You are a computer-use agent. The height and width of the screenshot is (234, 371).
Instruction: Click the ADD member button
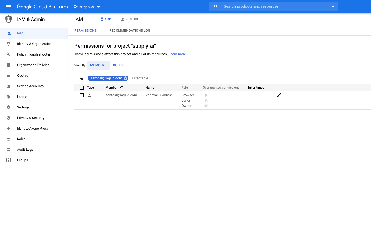[105, 19]
